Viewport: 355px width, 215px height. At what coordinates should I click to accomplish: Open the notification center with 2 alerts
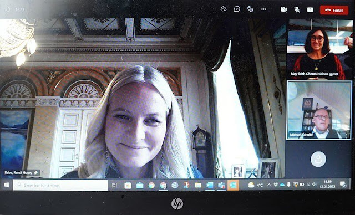[343, 185]
